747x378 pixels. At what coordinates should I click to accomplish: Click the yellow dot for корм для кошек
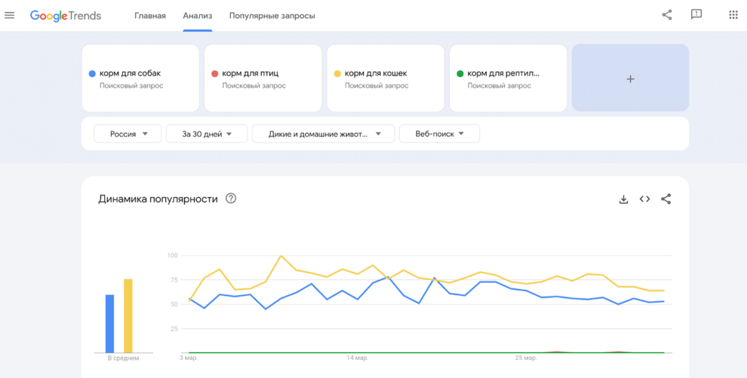click(x=337, y=74)
